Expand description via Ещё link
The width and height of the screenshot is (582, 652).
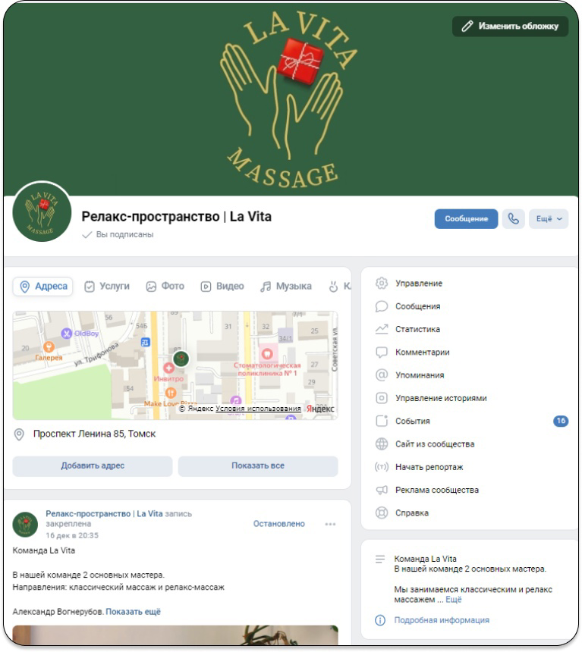pyautogui.click(x=453, y=600)
